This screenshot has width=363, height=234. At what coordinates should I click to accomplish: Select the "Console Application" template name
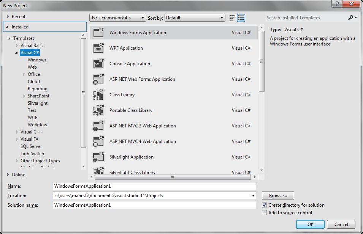pos(130,63)
